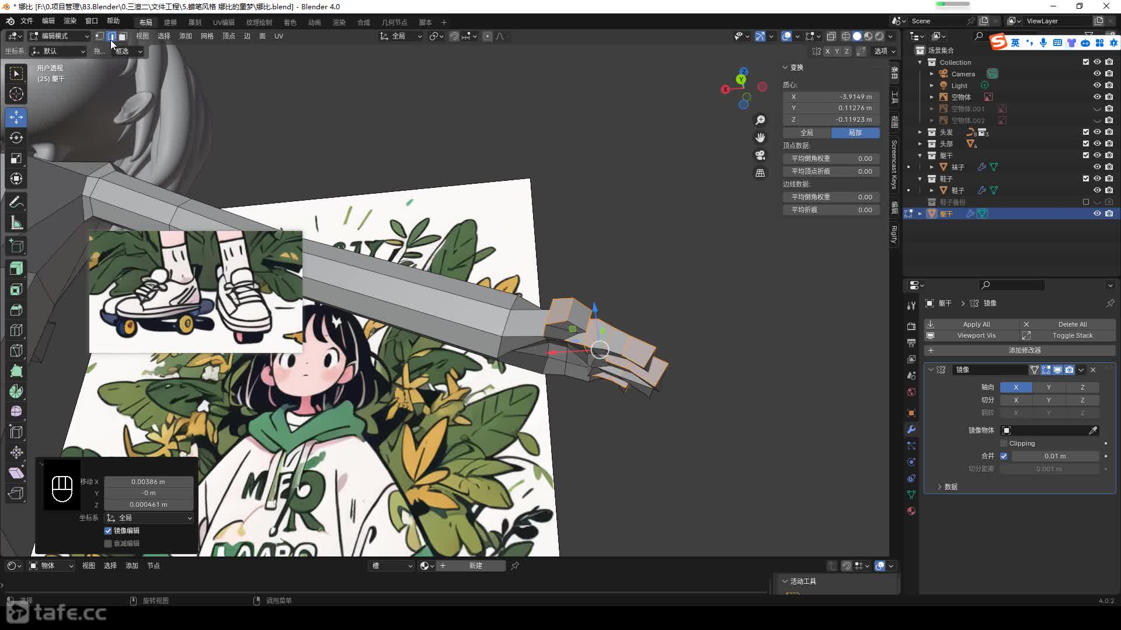Pick mirror object with eyedropper
This screenshot has width=1121, height=630.
click(1093, 430)
